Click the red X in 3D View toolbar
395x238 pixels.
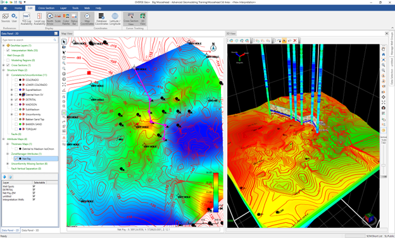(x=295, y=40)
